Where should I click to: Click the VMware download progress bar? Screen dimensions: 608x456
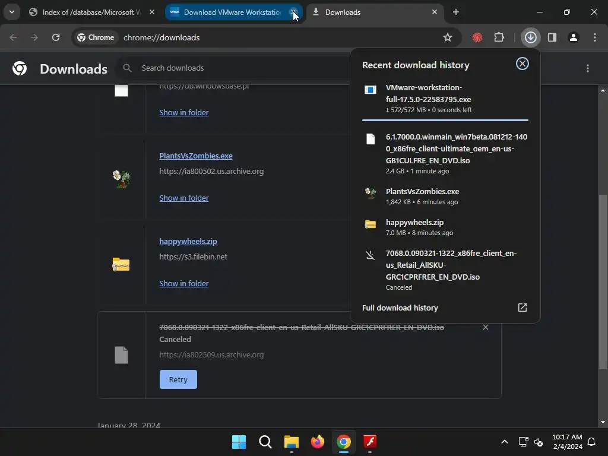click(x=445, y=120)
